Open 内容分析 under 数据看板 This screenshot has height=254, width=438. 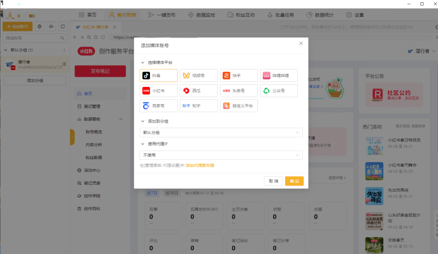pyautogui.click(x=94, y=145)
